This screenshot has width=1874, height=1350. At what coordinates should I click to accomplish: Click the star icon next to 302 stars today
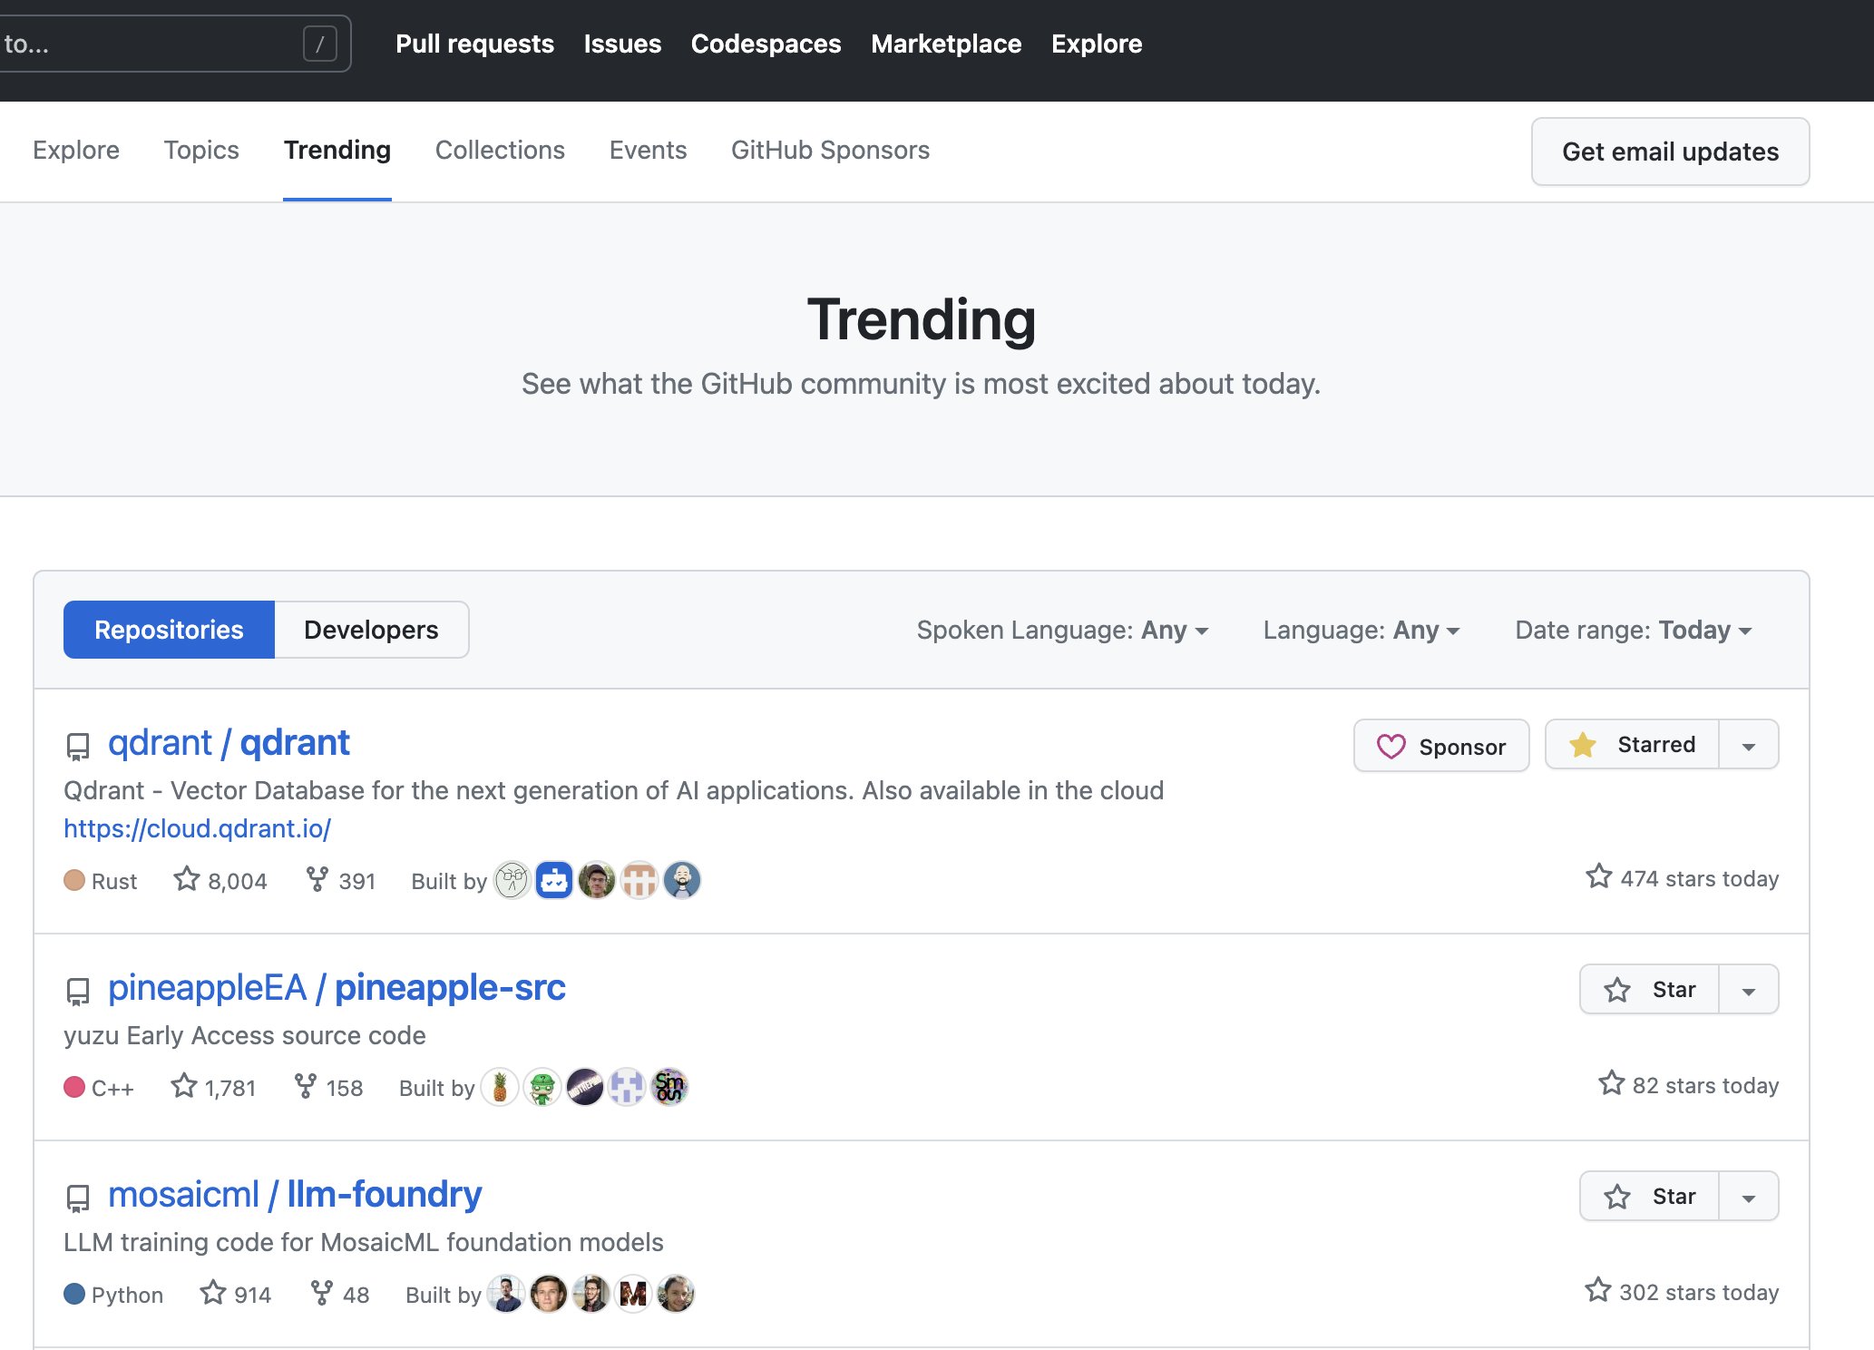coord(1597,1291)
